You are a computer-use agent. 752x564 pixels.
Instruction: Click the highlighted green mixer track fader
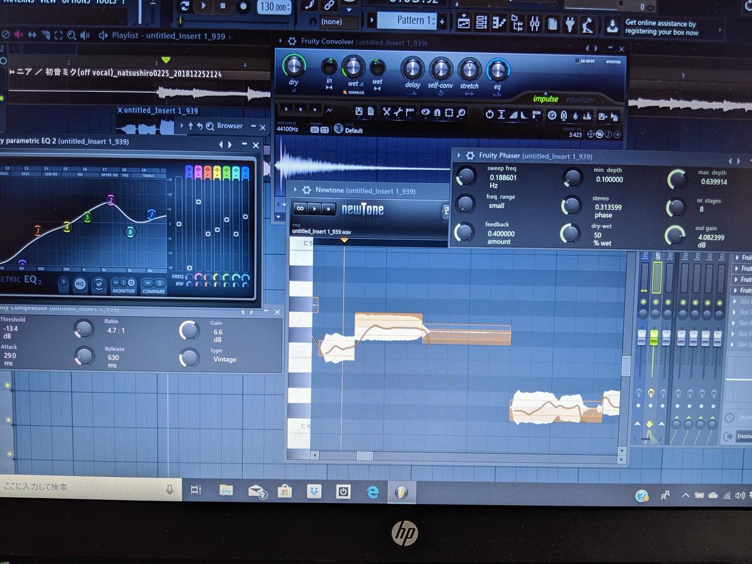[654, 338]
